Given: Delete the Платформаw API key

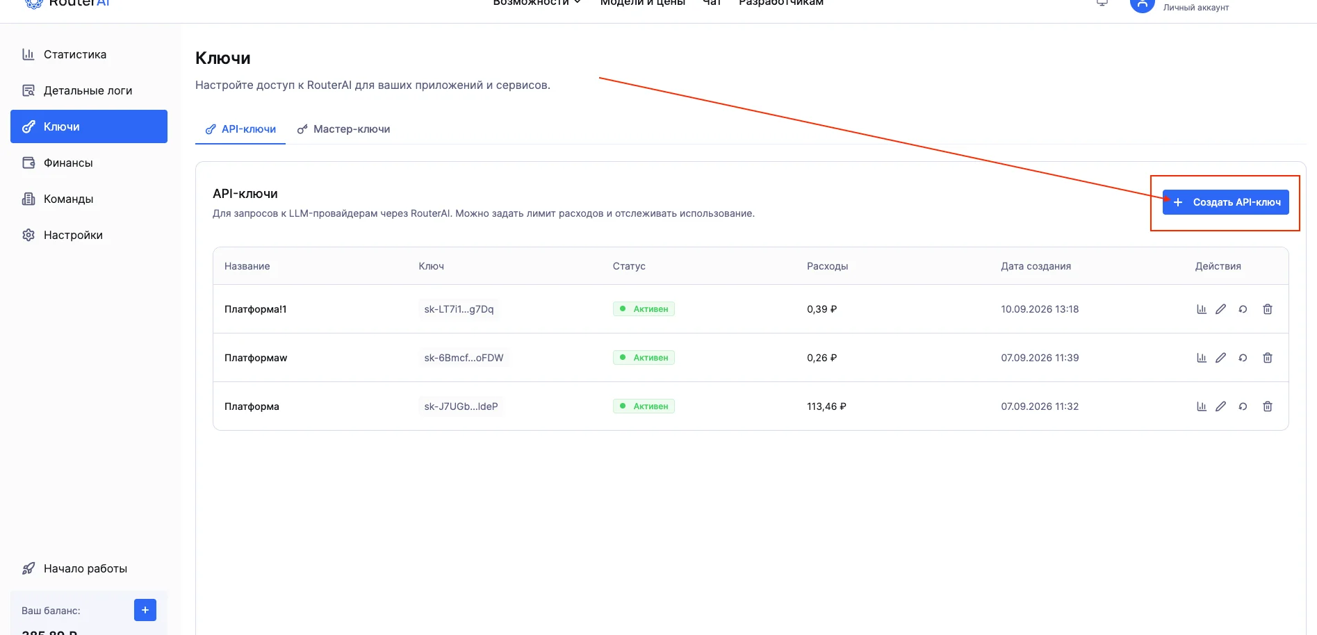Looking at the screenshot, I should click(x=1268, y=358).
